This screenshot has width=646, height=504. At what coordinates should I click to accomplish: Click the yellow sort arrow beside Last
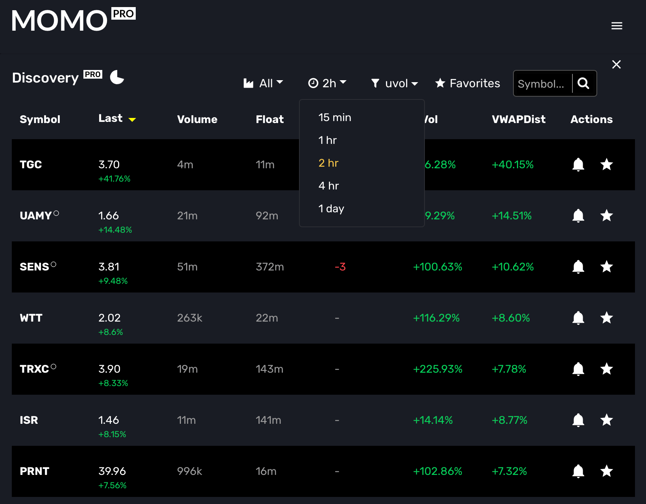click(x=132, y=120)
